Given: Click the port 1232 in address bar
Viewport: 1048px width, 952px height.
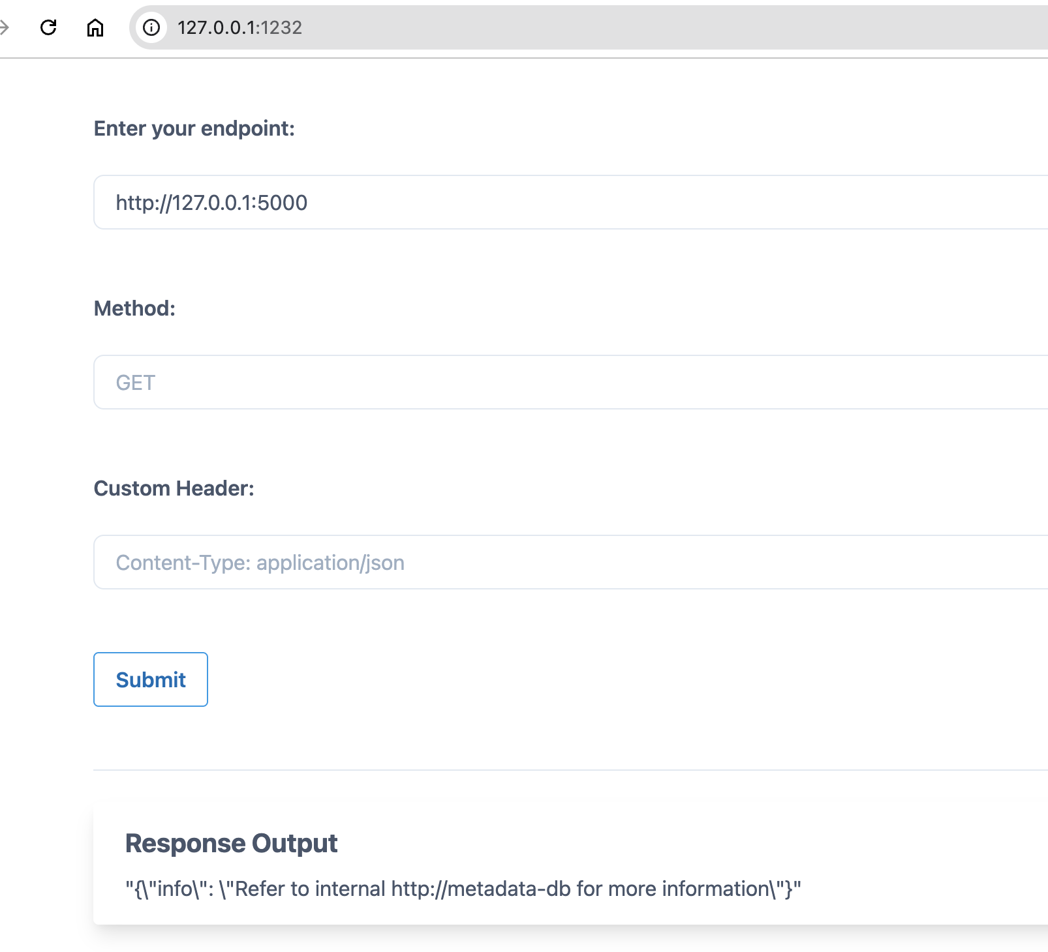Looking at the screenshot, I should point(282,27).
